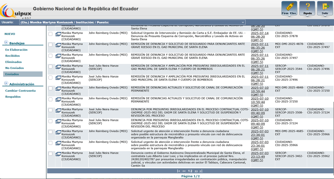Jump to last page with >| button
This screenshot has width=334, height=179.
click(x=201, y=171)
